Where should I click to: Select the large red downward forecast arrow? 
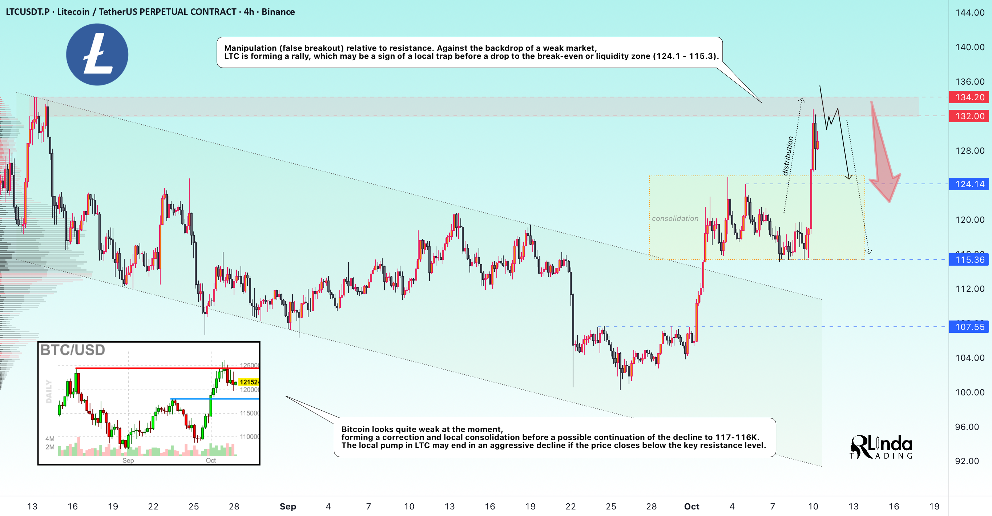point(884,152)
